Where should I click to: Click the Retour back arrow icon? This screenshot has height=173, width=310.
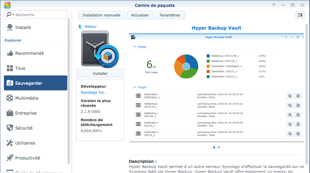click(x=80, y=27)
